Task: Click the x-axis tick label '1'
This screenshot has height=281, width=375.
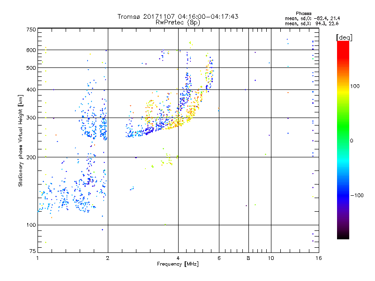Action: point(37,258)
